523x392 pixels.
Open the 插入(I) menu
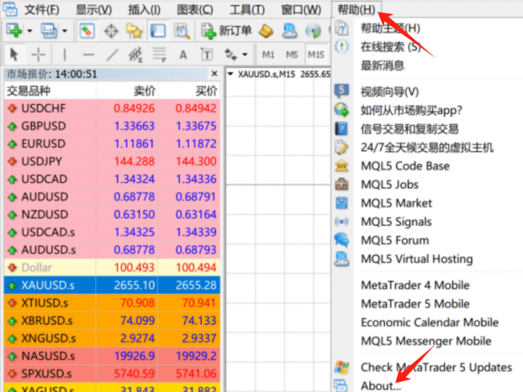tap(144, 9)
